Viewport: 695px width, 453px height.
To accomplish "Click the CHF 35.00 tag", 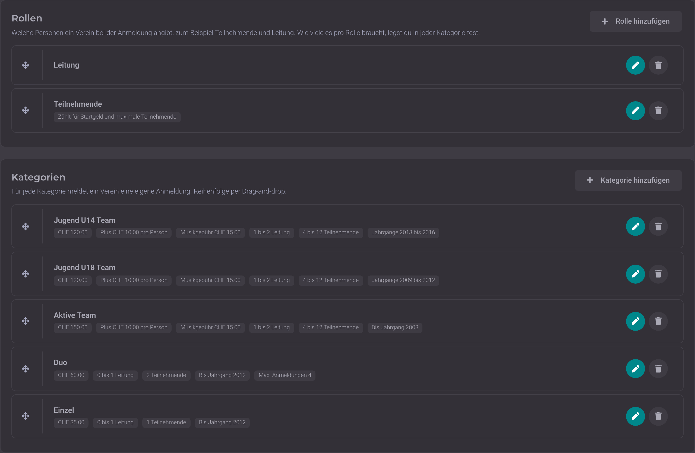I will [71, 423].
